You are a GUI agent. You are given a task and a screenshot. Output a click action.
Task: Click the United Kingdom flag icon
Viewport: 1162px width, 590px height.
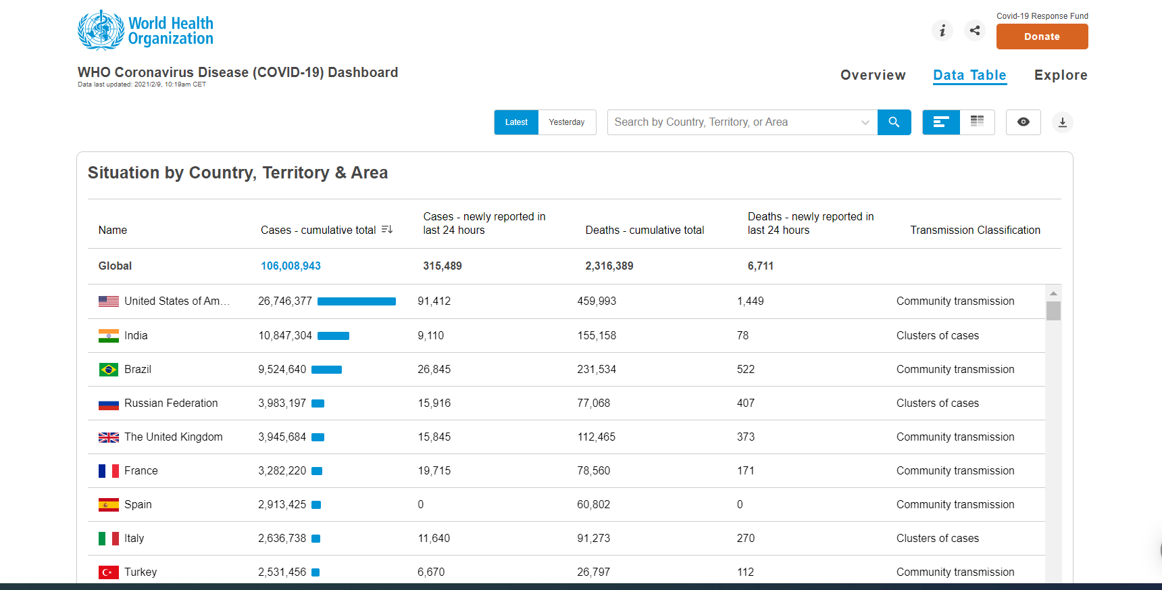point(109,437)
